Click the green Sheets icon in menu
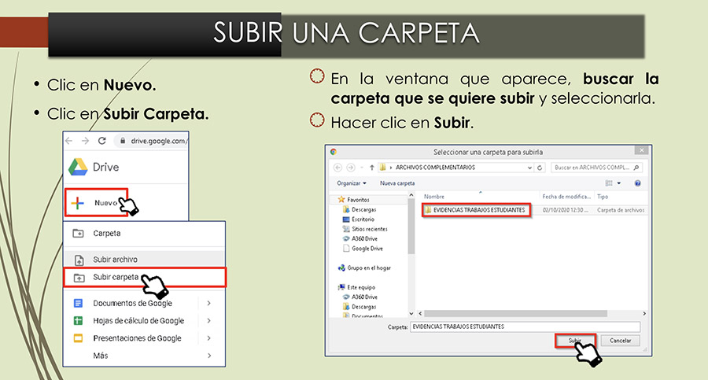 [x=78, y=321]
